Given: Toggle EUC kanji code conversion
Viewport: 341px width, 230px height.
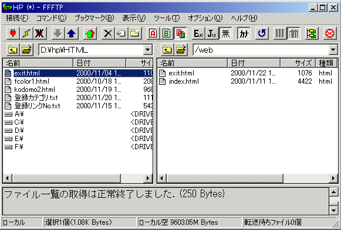Looking at the screenshot, I should (x=198, y=33).
